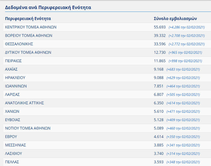Image resolution: width=211 pixels, height=166 pixels.
Task: Click the '+4.286 την 02/02/2021' daily change text
Action: (x=187, y=27)
